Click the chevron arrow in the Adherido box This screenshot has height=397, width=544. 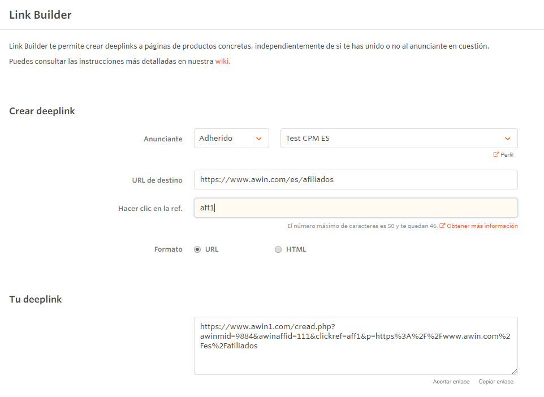(259, 139)
